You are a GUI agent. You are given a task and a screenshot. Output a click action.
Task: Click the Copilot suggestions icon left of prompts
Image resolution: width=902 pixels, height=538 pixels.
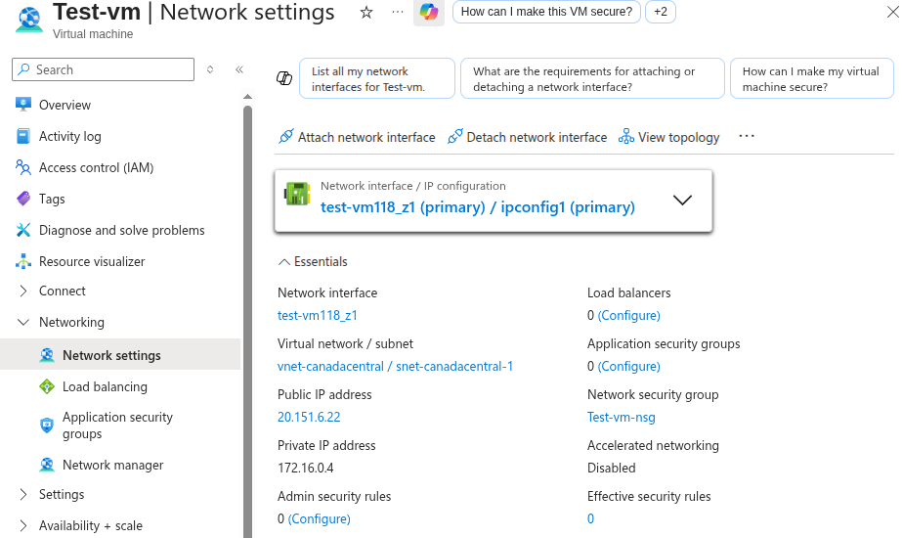click(284, 78)
